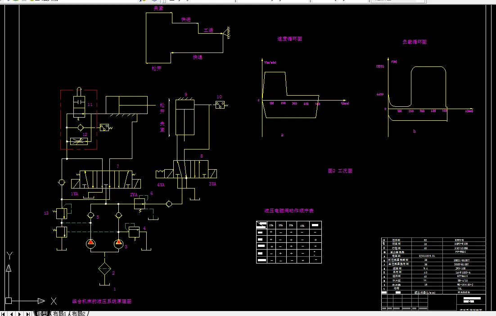496x316 pixels.
Task: Select the 液压电磁阀动作顺序表 heading
Action: [289, 211]
